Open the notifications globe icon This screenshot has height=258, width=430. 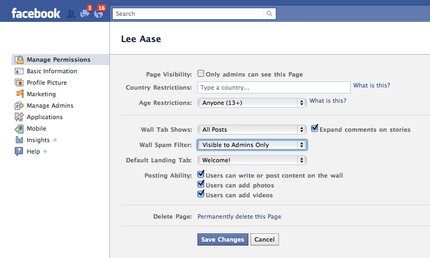click(x=98, y=14)
